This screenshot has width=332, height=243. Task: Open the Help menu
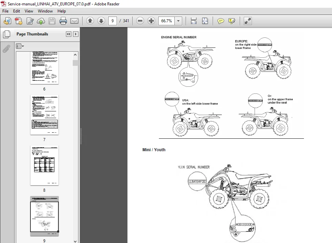(x=62, y=11)
